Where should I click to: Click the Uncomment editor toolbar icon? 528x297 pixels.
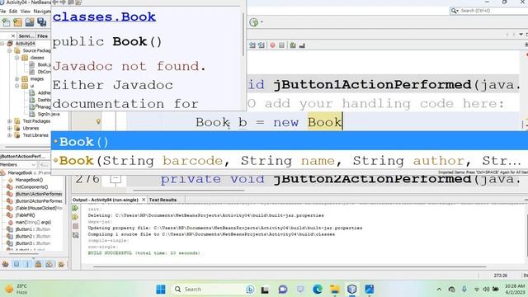(302, 45)
